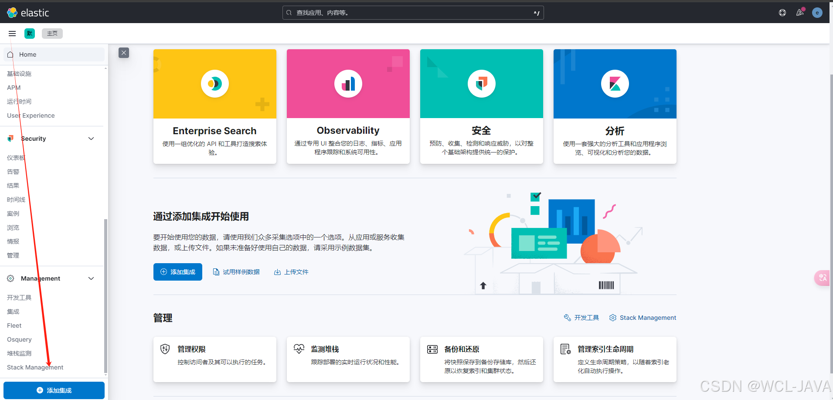
Task: Click the wrench icon beside 开发工具 link
Action: click(x=567, y=318)
